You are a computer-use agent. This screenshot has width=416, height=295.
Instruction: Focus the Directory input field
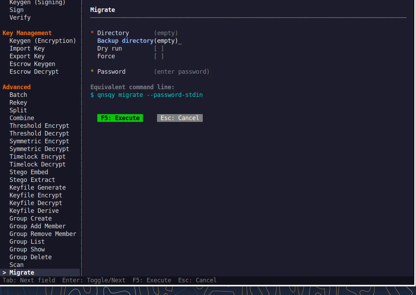point(166,33)
